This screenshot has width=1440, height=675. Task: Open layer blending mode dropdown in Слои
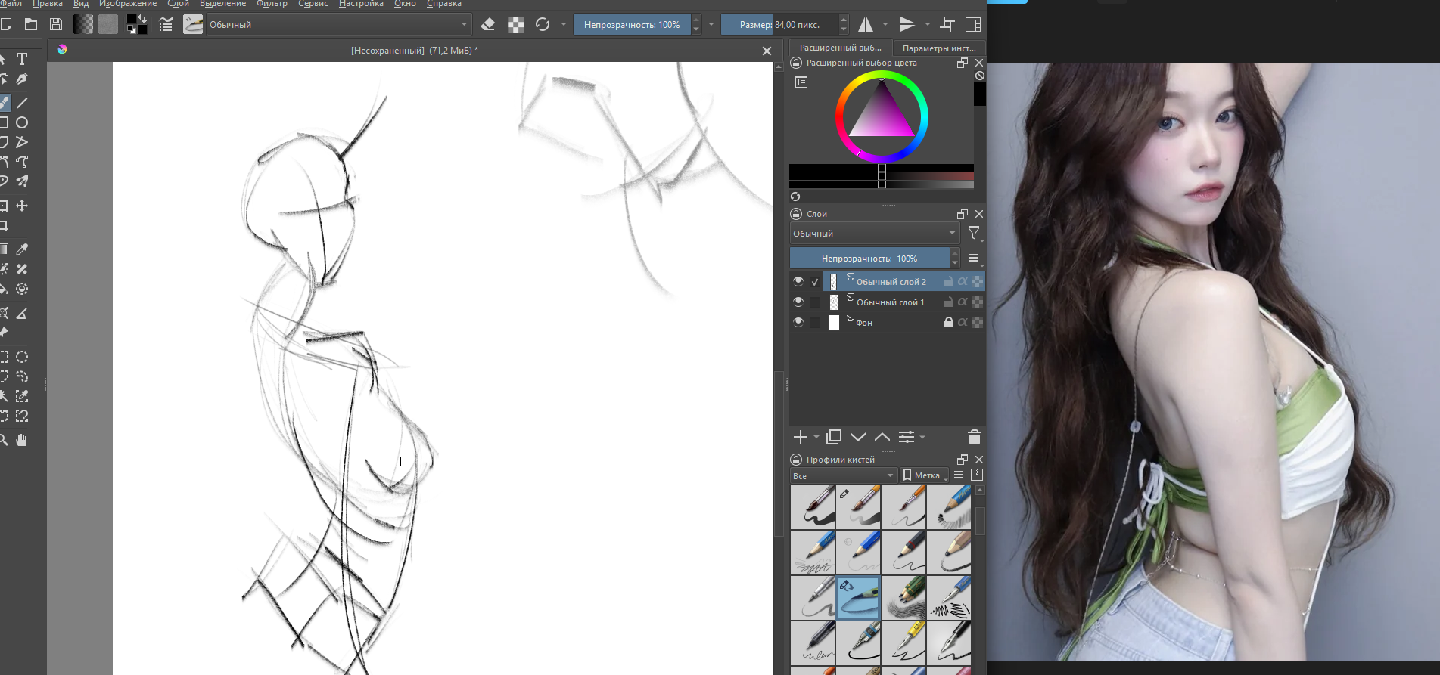[874, 234]
